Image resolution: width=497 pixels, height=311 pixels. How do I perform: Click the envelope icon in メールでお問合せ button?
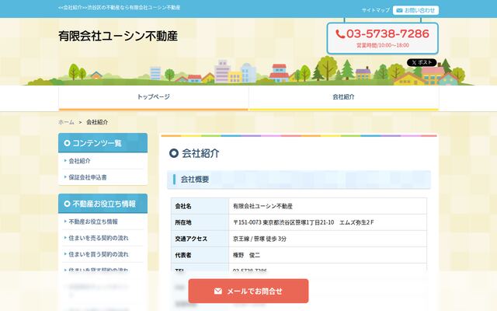[218, 291]
